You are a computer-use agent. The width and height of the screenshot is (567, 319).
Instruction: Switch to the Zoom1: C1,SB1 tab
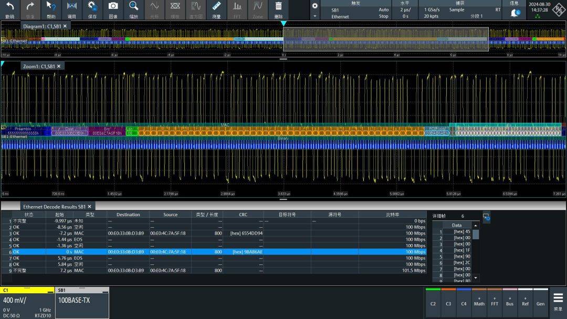point(39,66)
